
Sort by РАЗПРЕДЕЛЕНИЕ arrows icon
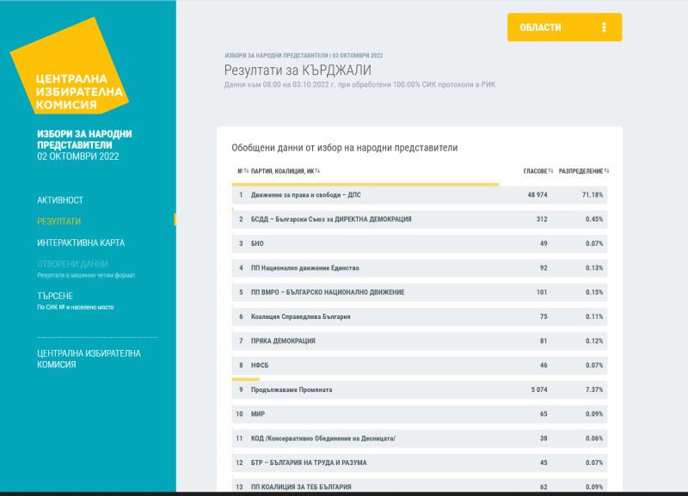(606, 170)
